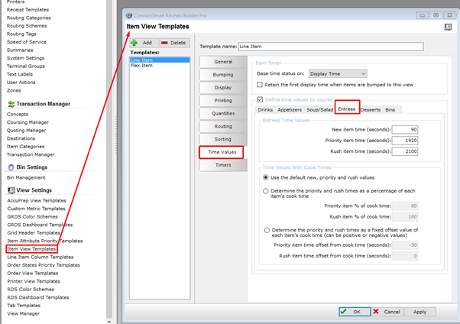This screenshot has width=460, height=324.
Task: Select fixed offset value radio option
Action: (265, 230)
